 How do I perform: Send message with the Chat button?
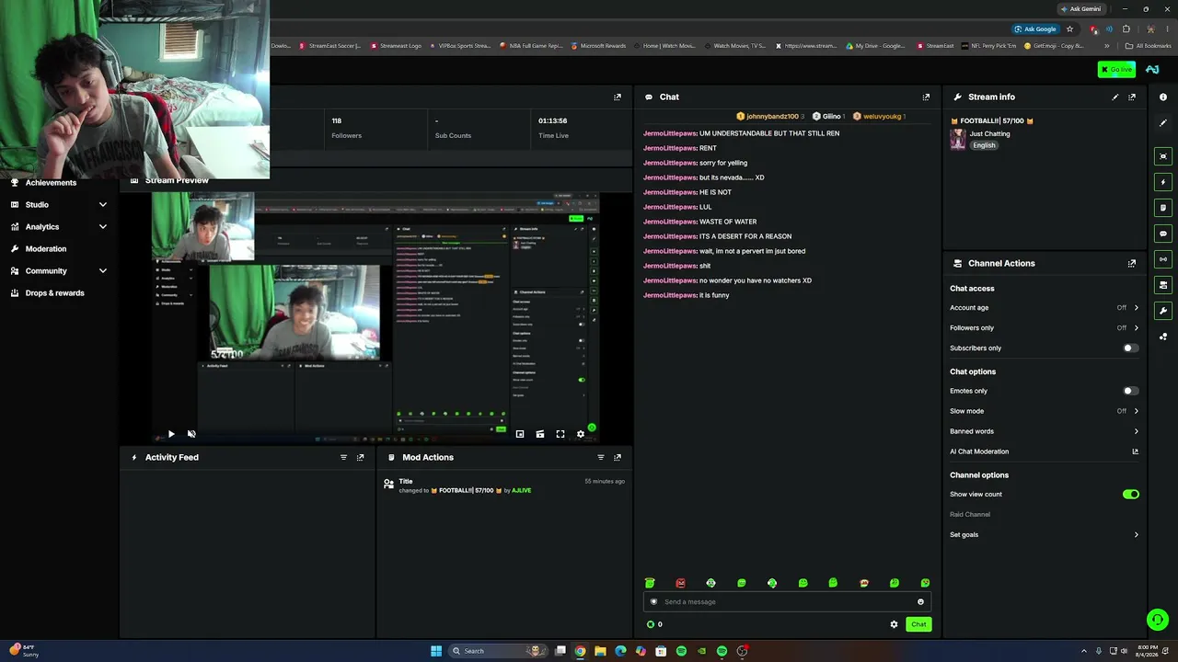(918, 624)
